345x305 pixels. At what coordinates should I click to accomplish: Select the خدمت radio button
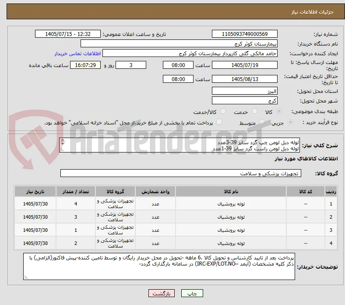254,111
